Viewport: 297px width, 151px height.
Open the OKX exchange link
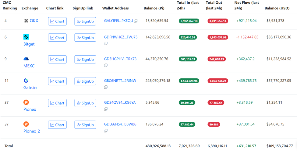[x=34, y=21]
